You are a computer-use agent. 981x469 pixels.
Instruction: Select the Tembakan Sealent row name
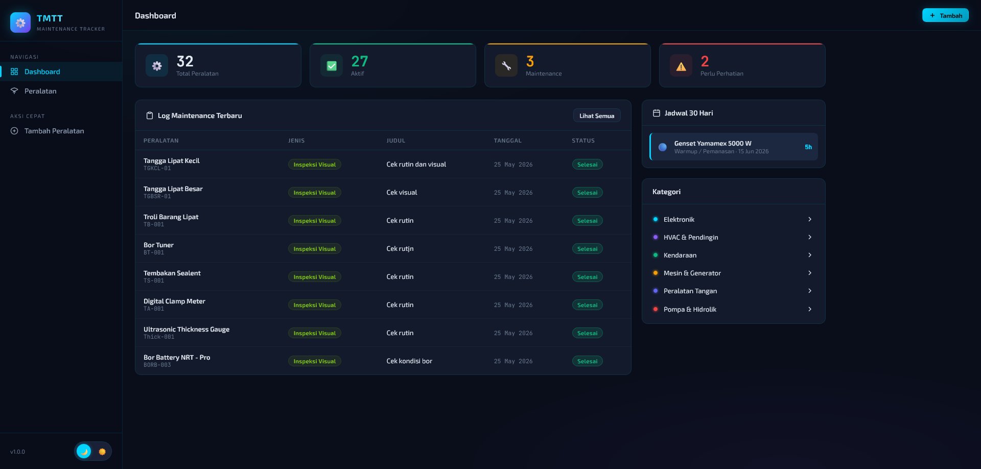tap(172, 273)
